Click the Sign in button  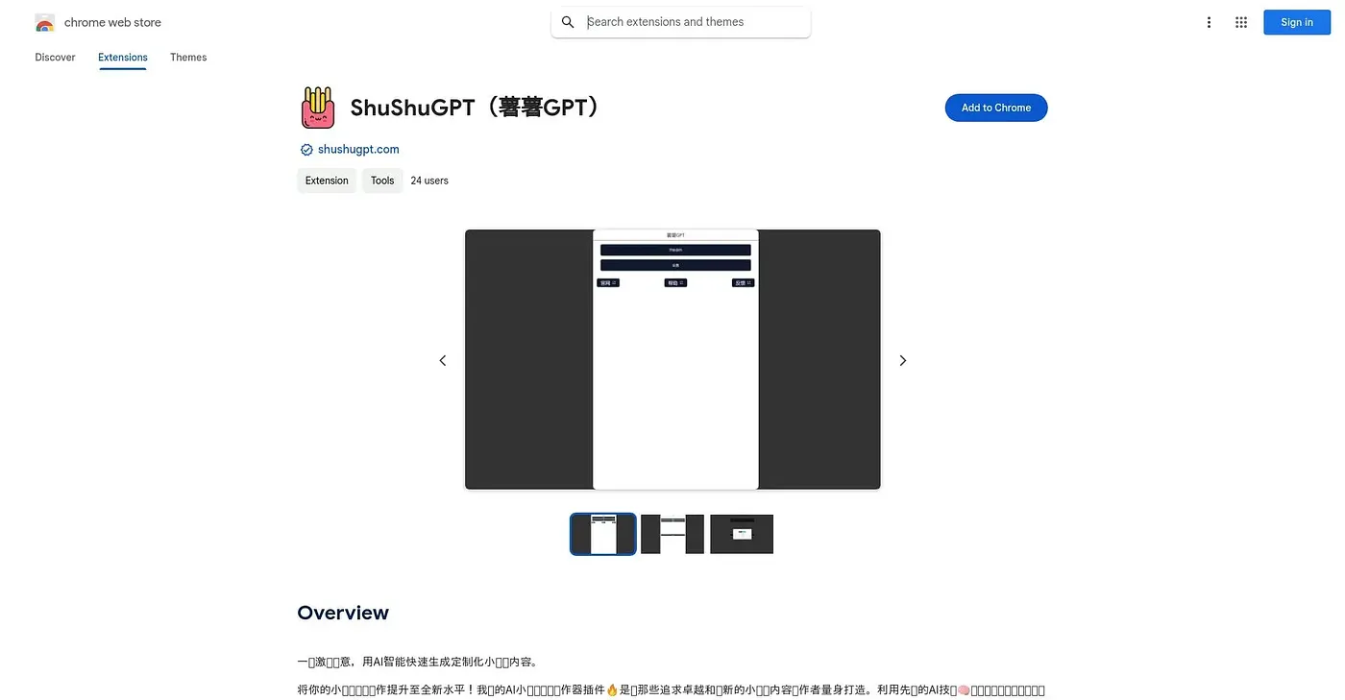click(x=1297, y=22)
